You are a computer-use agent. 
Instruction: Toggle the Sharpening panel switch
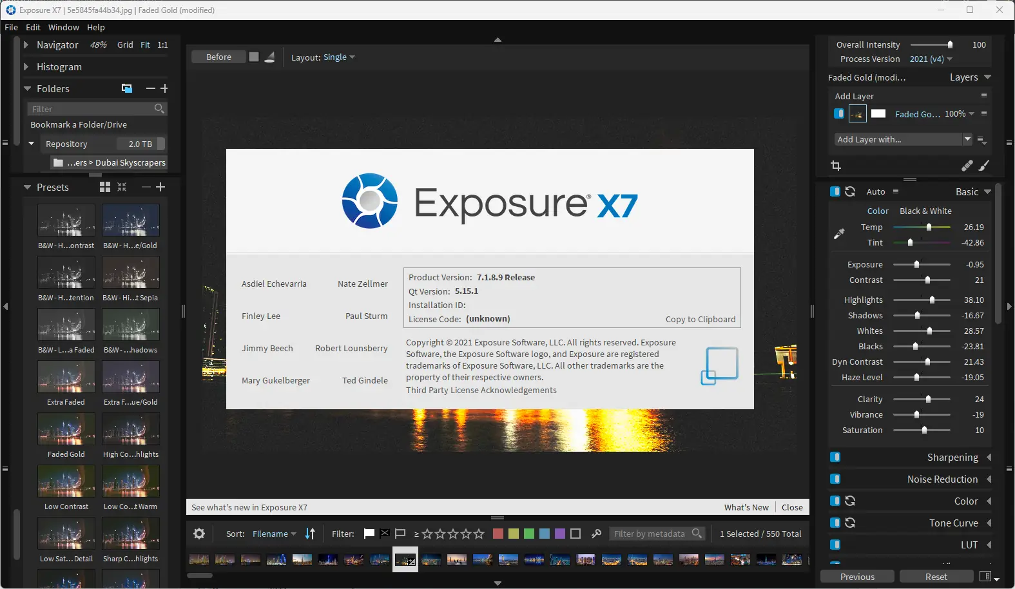835,457
